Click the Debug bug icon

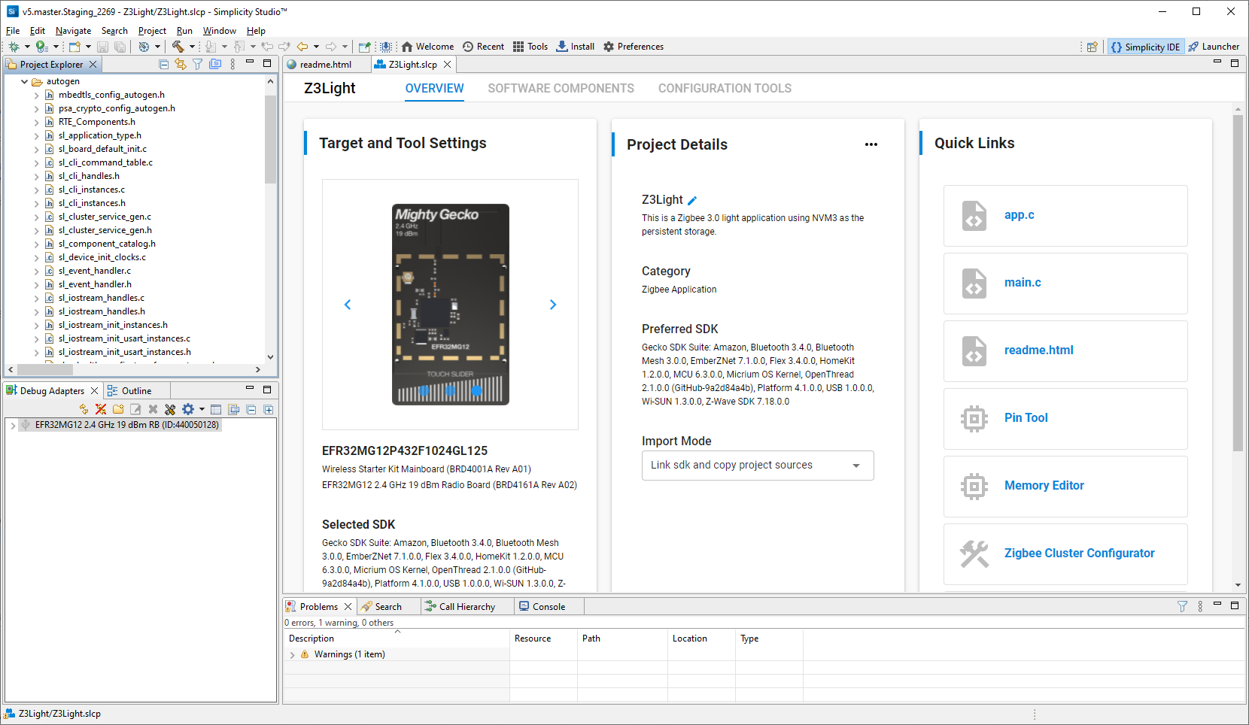(x=14, y=47)
